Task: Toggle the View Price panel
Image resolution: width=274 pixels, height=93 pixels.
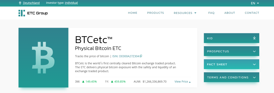Action: click(182, 82)
